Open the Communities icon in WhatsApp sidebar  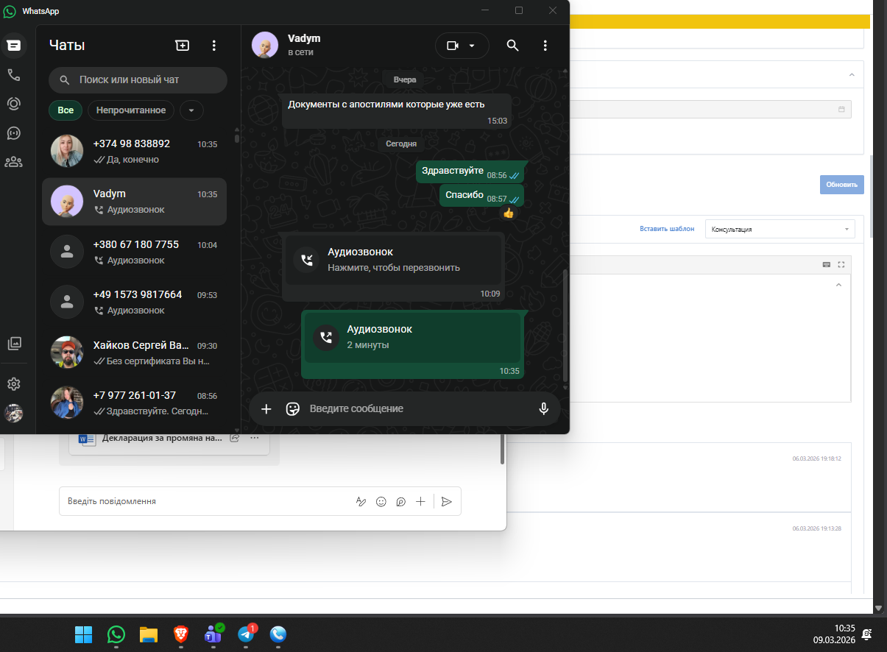[x=13, y=162]
